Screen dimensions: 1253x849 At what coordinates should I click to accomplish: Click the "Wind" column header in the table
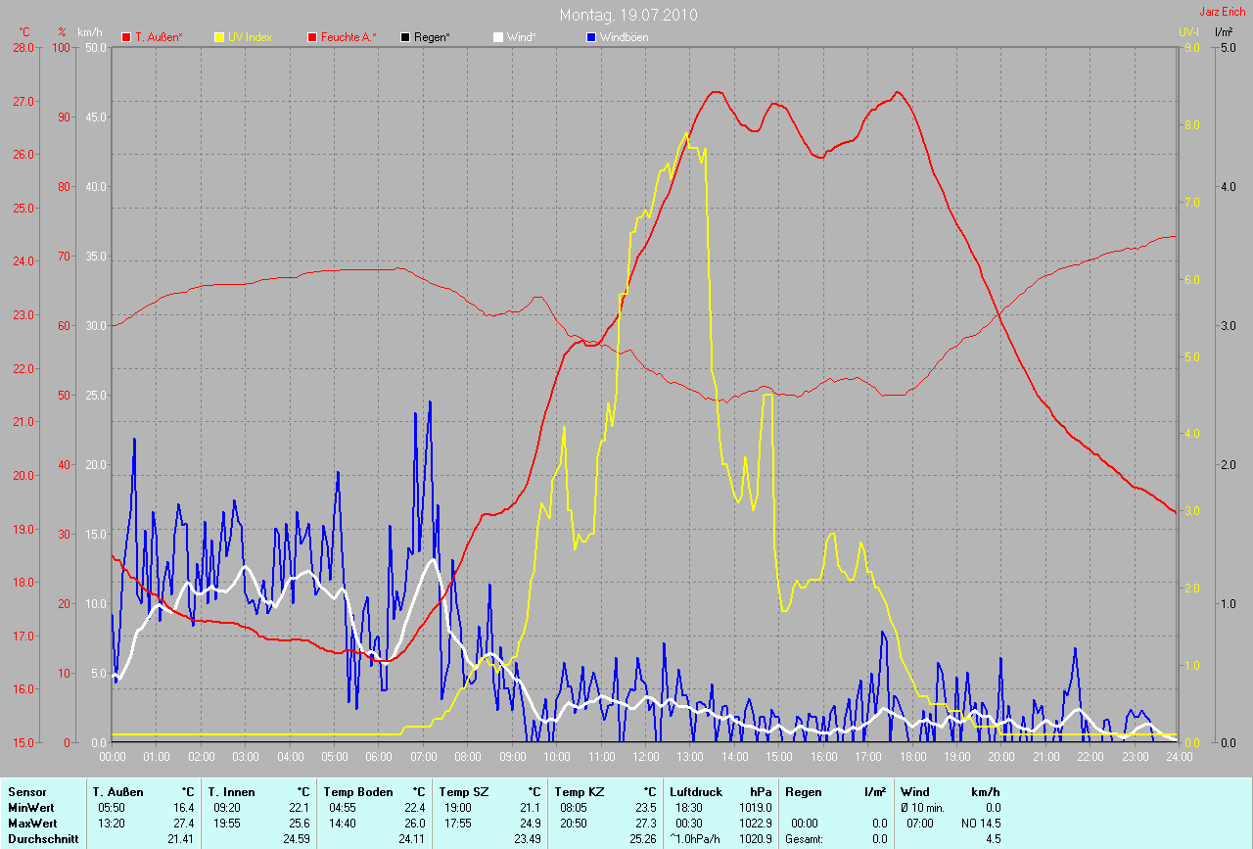click(x=915, y=791)
